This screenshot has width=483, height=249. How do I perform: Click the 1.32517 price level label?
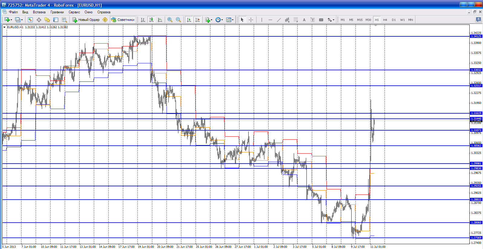[476, 86]
